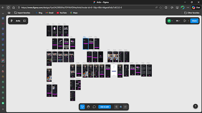
Task: Expand the vertical tabs chevron
Action: 3,13
